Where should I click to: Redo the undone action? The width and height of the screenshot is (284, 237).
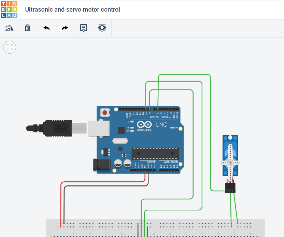(x=65, y=28)
